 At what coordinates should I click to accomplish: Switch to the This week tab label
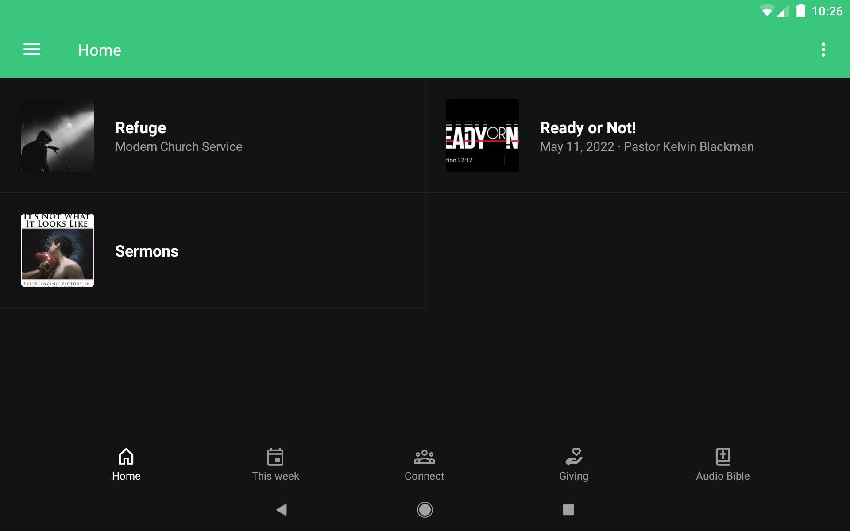pos(275,476)
